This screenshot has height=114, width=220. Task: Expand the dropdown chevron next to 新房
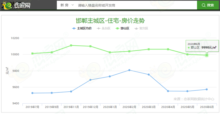[73, 5]
